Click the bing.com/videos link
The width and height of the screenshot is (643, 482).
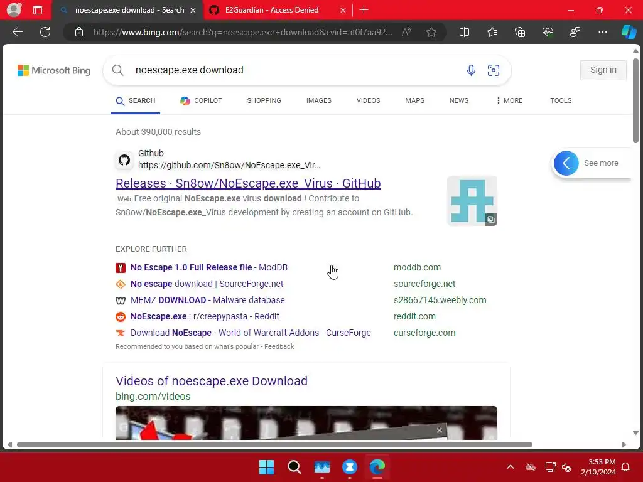point(153,397)
